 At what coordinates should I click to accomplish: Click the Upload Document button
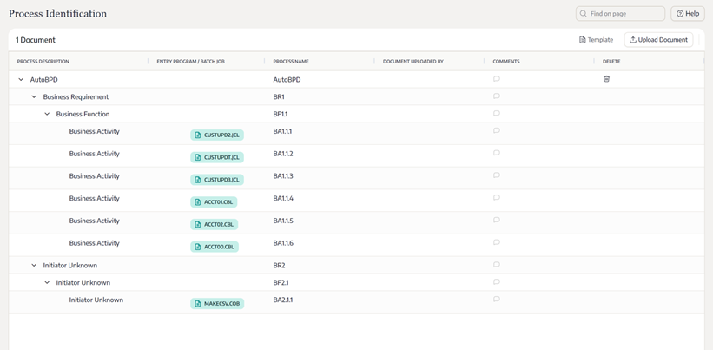tap(658, 40)
